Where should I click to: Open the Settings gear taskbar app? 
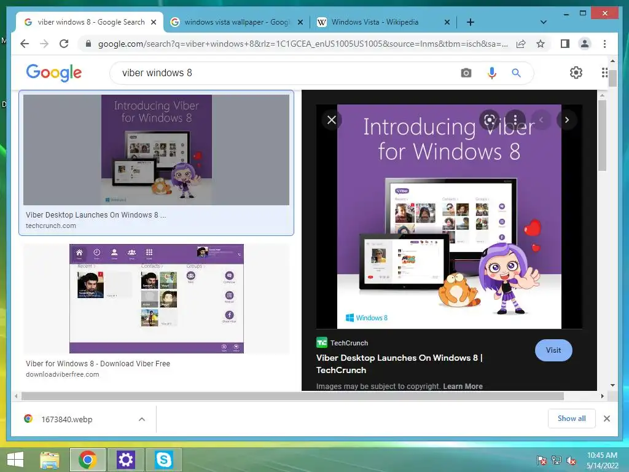click(125, 460)
